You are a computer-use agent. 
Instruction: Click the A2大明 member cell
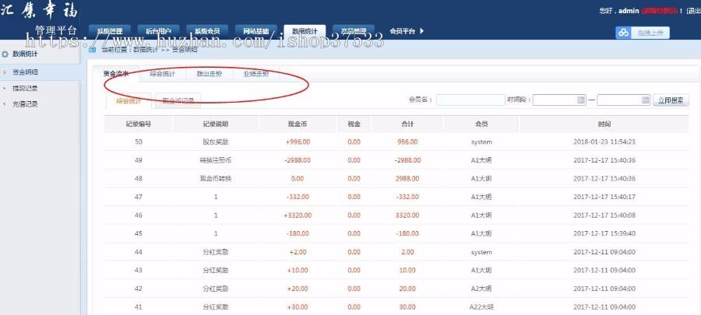coord(481,289)
